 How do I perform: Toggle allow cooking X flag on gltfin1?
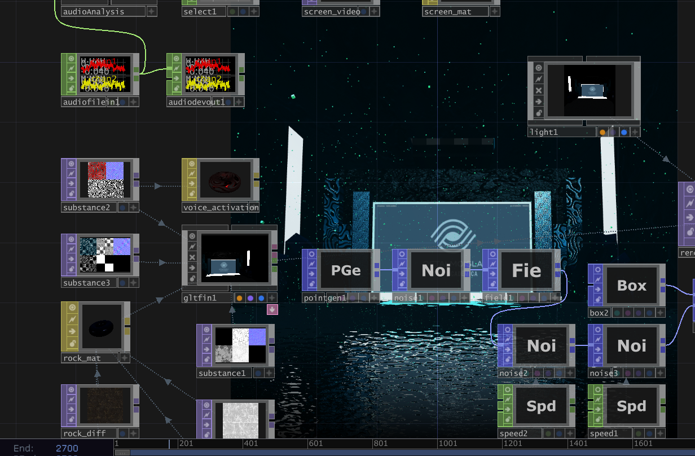click(x=192, y=257)
